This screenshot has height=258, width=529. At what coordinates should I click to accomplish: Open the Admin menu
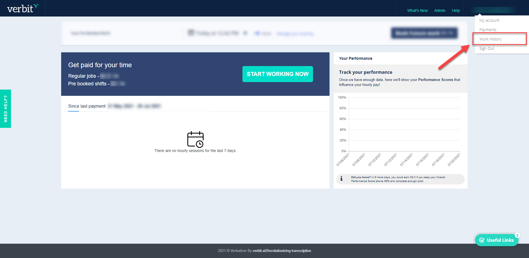click(439, 10)
